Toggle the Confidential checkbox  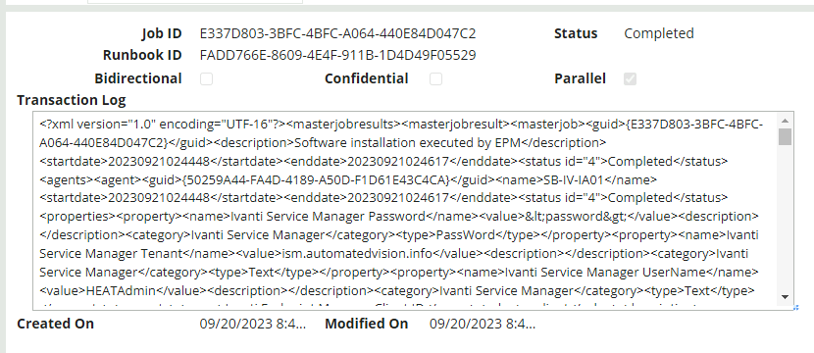point(436,78)
